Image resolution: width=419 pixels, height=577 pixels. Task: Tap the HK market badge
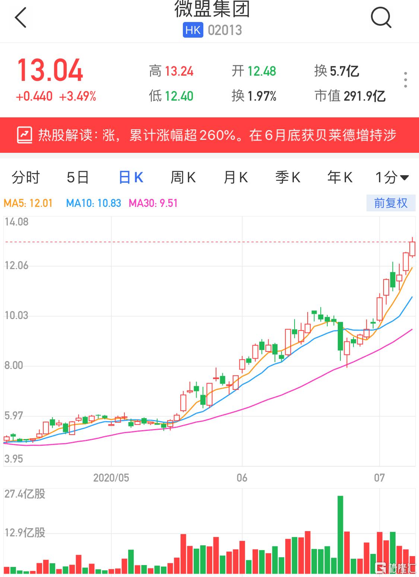point(193,30)
